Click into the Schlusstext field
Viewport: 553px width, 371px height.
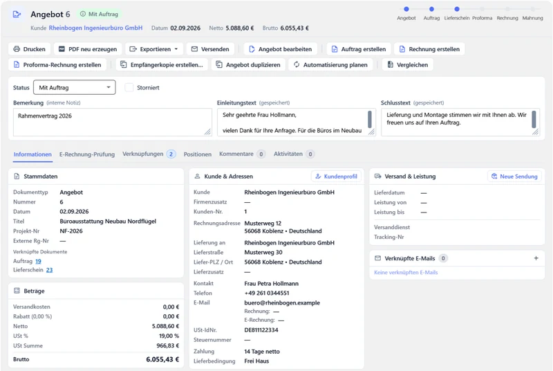[460, 122]
